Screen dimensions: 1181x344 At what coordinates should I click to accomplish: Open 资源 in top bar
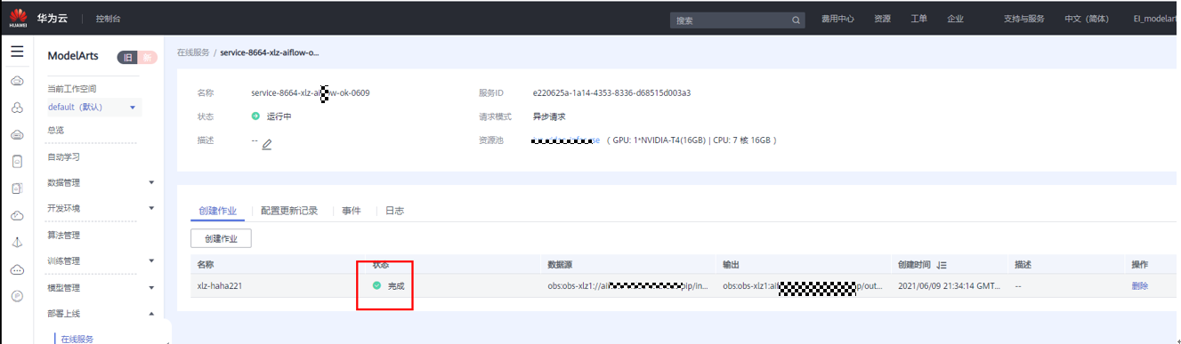[882, 19]
